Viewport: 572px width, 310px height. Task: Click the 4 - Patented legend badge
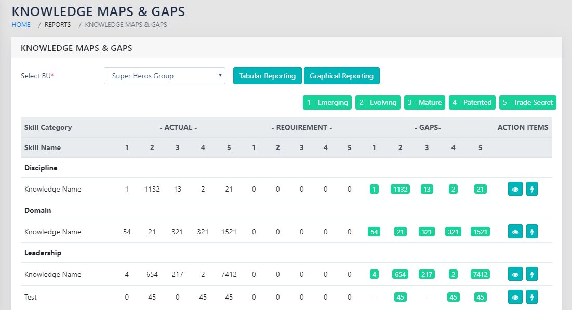(472, 102)
